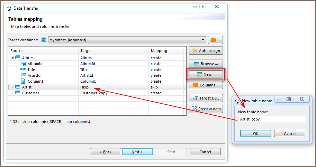Confirm new table name with OK
The height and width of the screenshot is (167, 316).
pos(255,134)
